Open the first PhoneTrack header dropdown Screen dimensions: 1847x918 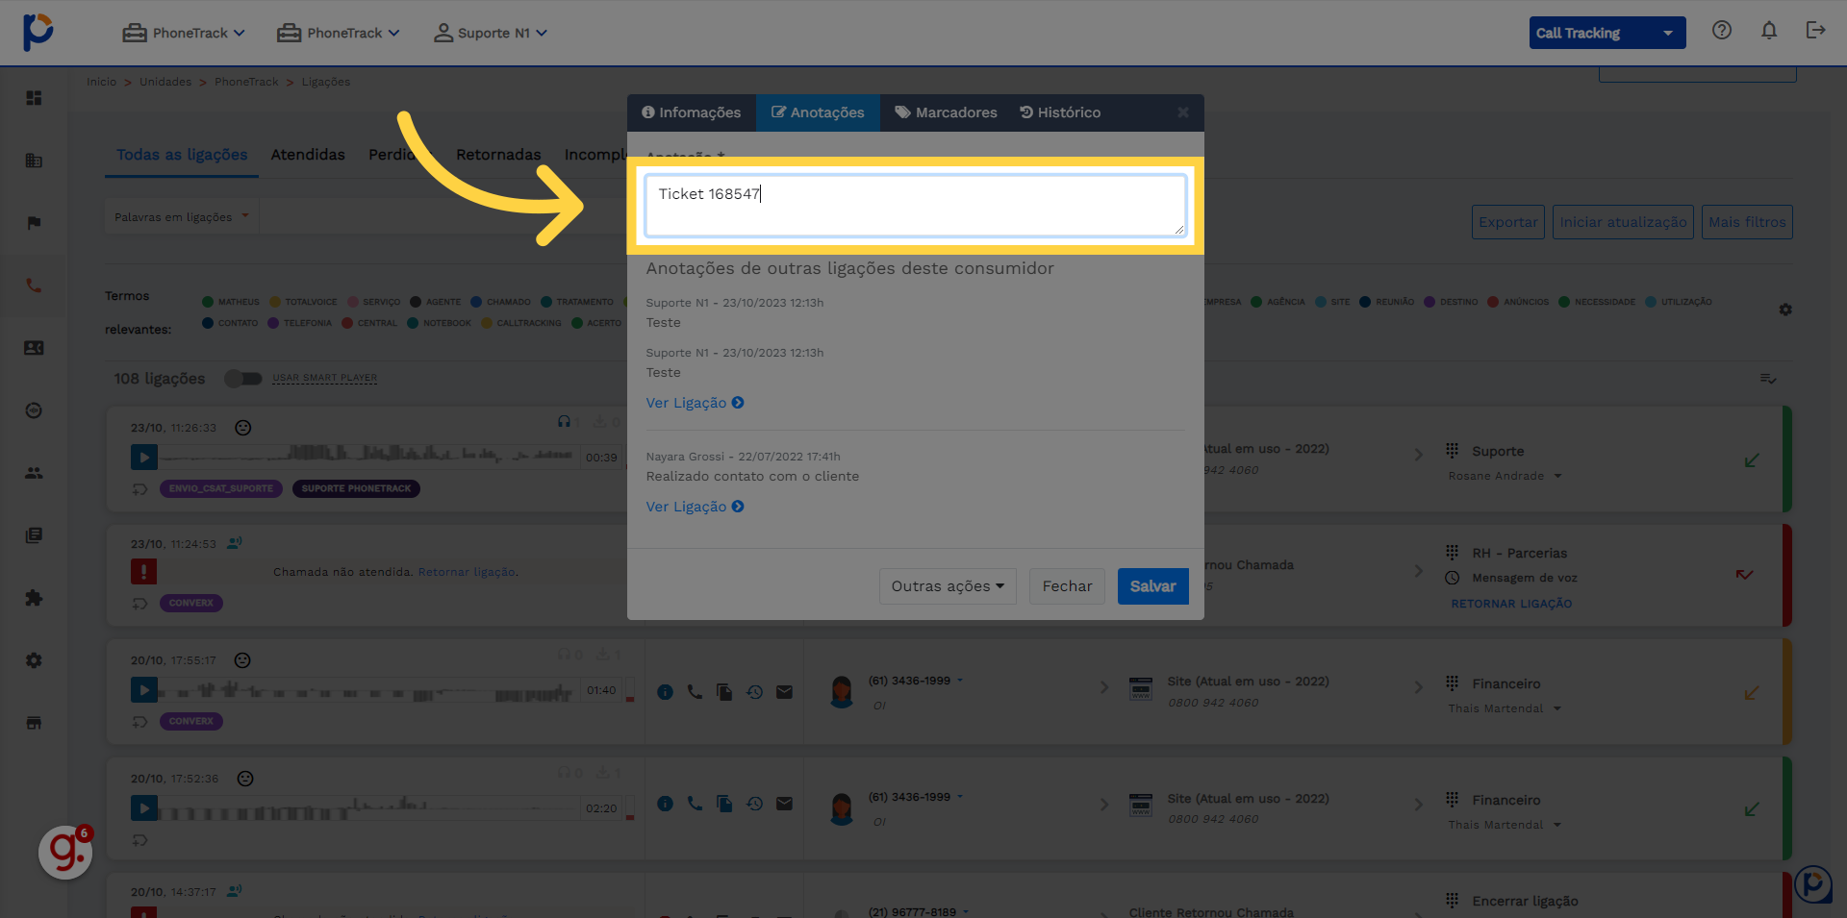point(184,33)
